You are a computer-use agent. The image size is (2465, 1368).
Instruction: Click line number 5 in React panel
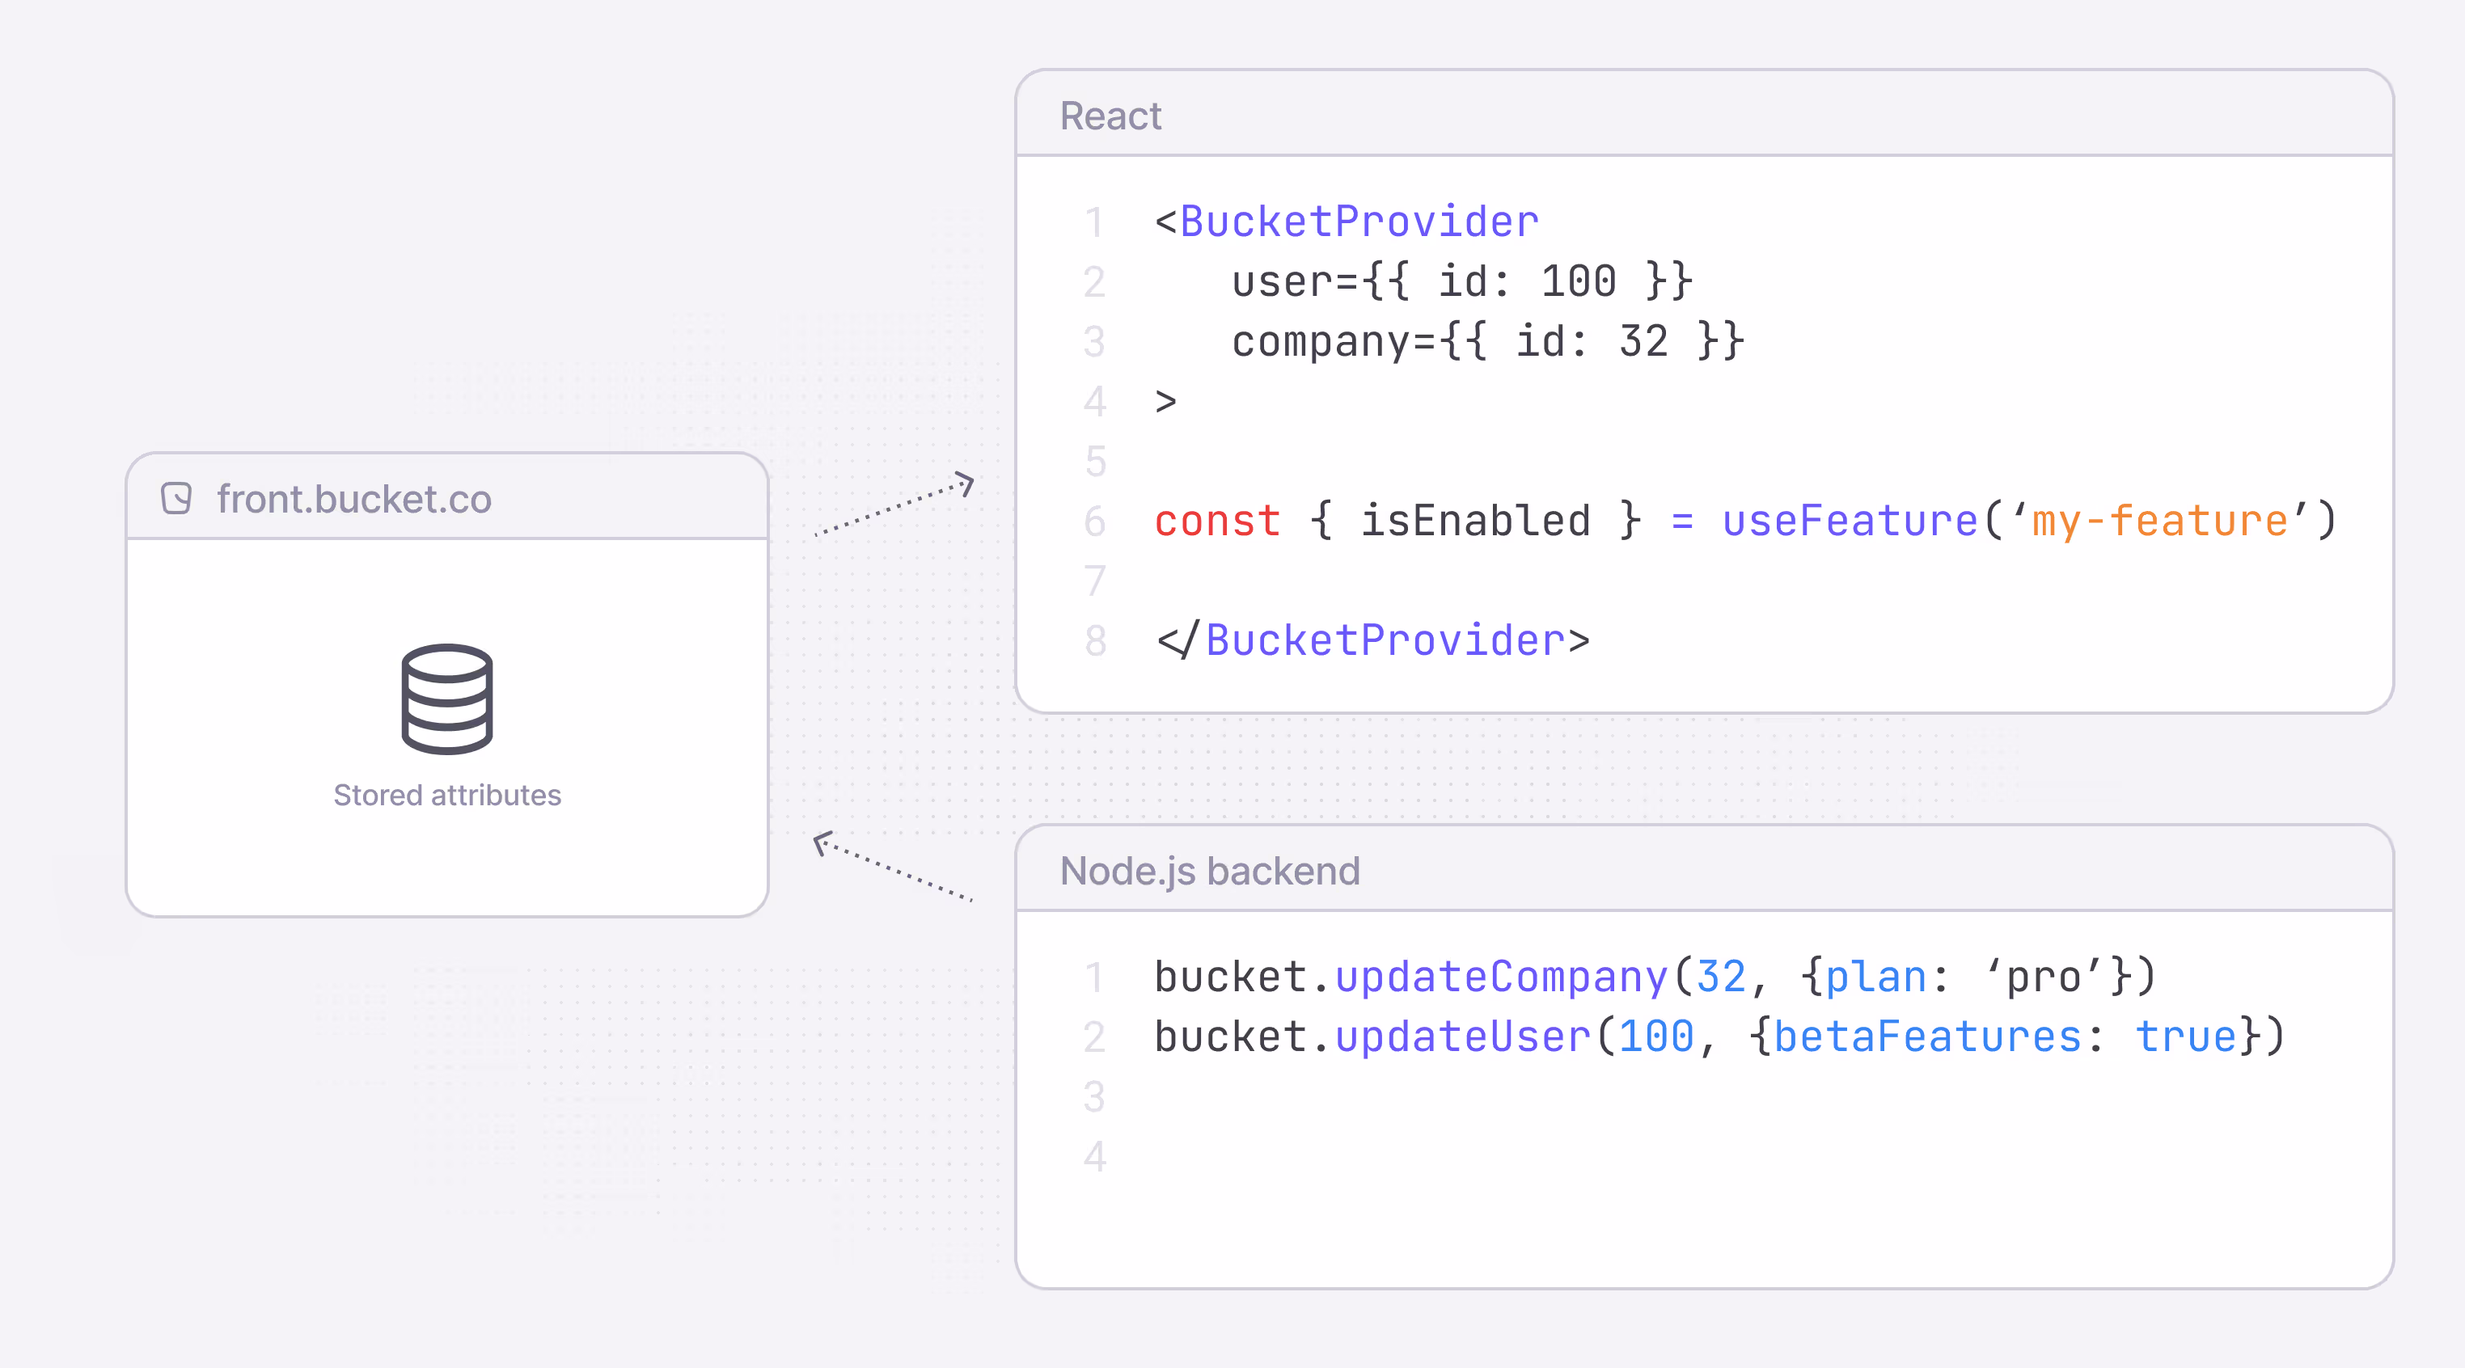(x=1095, y=462)
